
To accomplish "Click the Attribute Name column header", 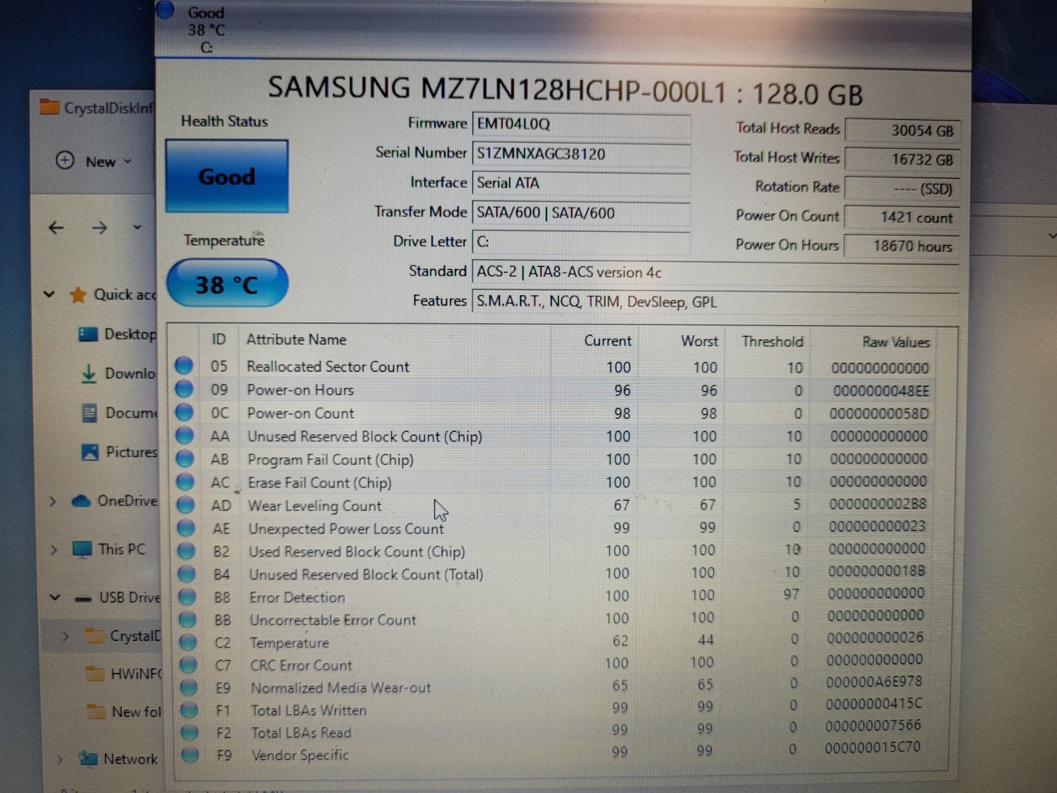I will click(x=296, y=340).
